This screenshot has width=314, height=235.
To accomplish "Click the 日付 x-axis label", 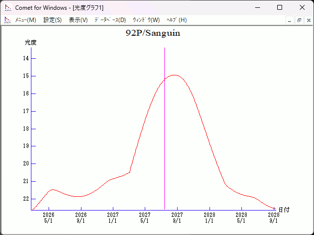I will pyautogui.click(x=284, y=210).
